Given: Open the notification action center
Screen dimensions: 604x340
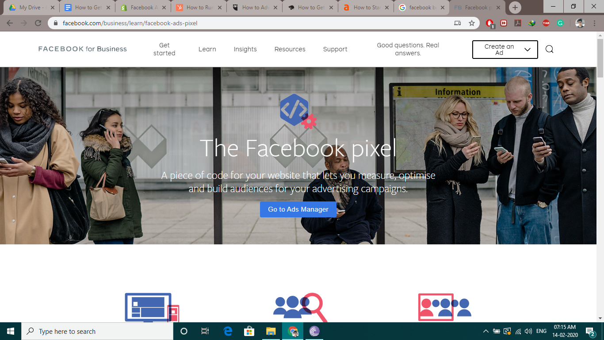Looking at the screenshot, I should click(590, 331).
